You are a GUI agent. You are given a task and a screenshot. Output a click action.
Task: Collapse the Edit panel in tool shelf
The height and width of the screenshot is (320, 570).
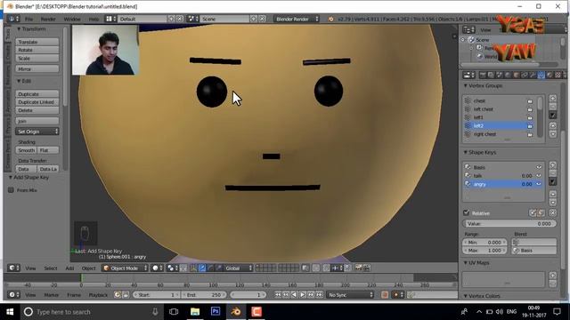pos(19,81)
